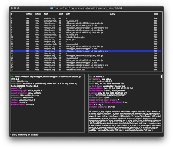This screenshot has height=149, width=173.
Task: Select request row number 12 with path /
Action: [x=86, y=42]
